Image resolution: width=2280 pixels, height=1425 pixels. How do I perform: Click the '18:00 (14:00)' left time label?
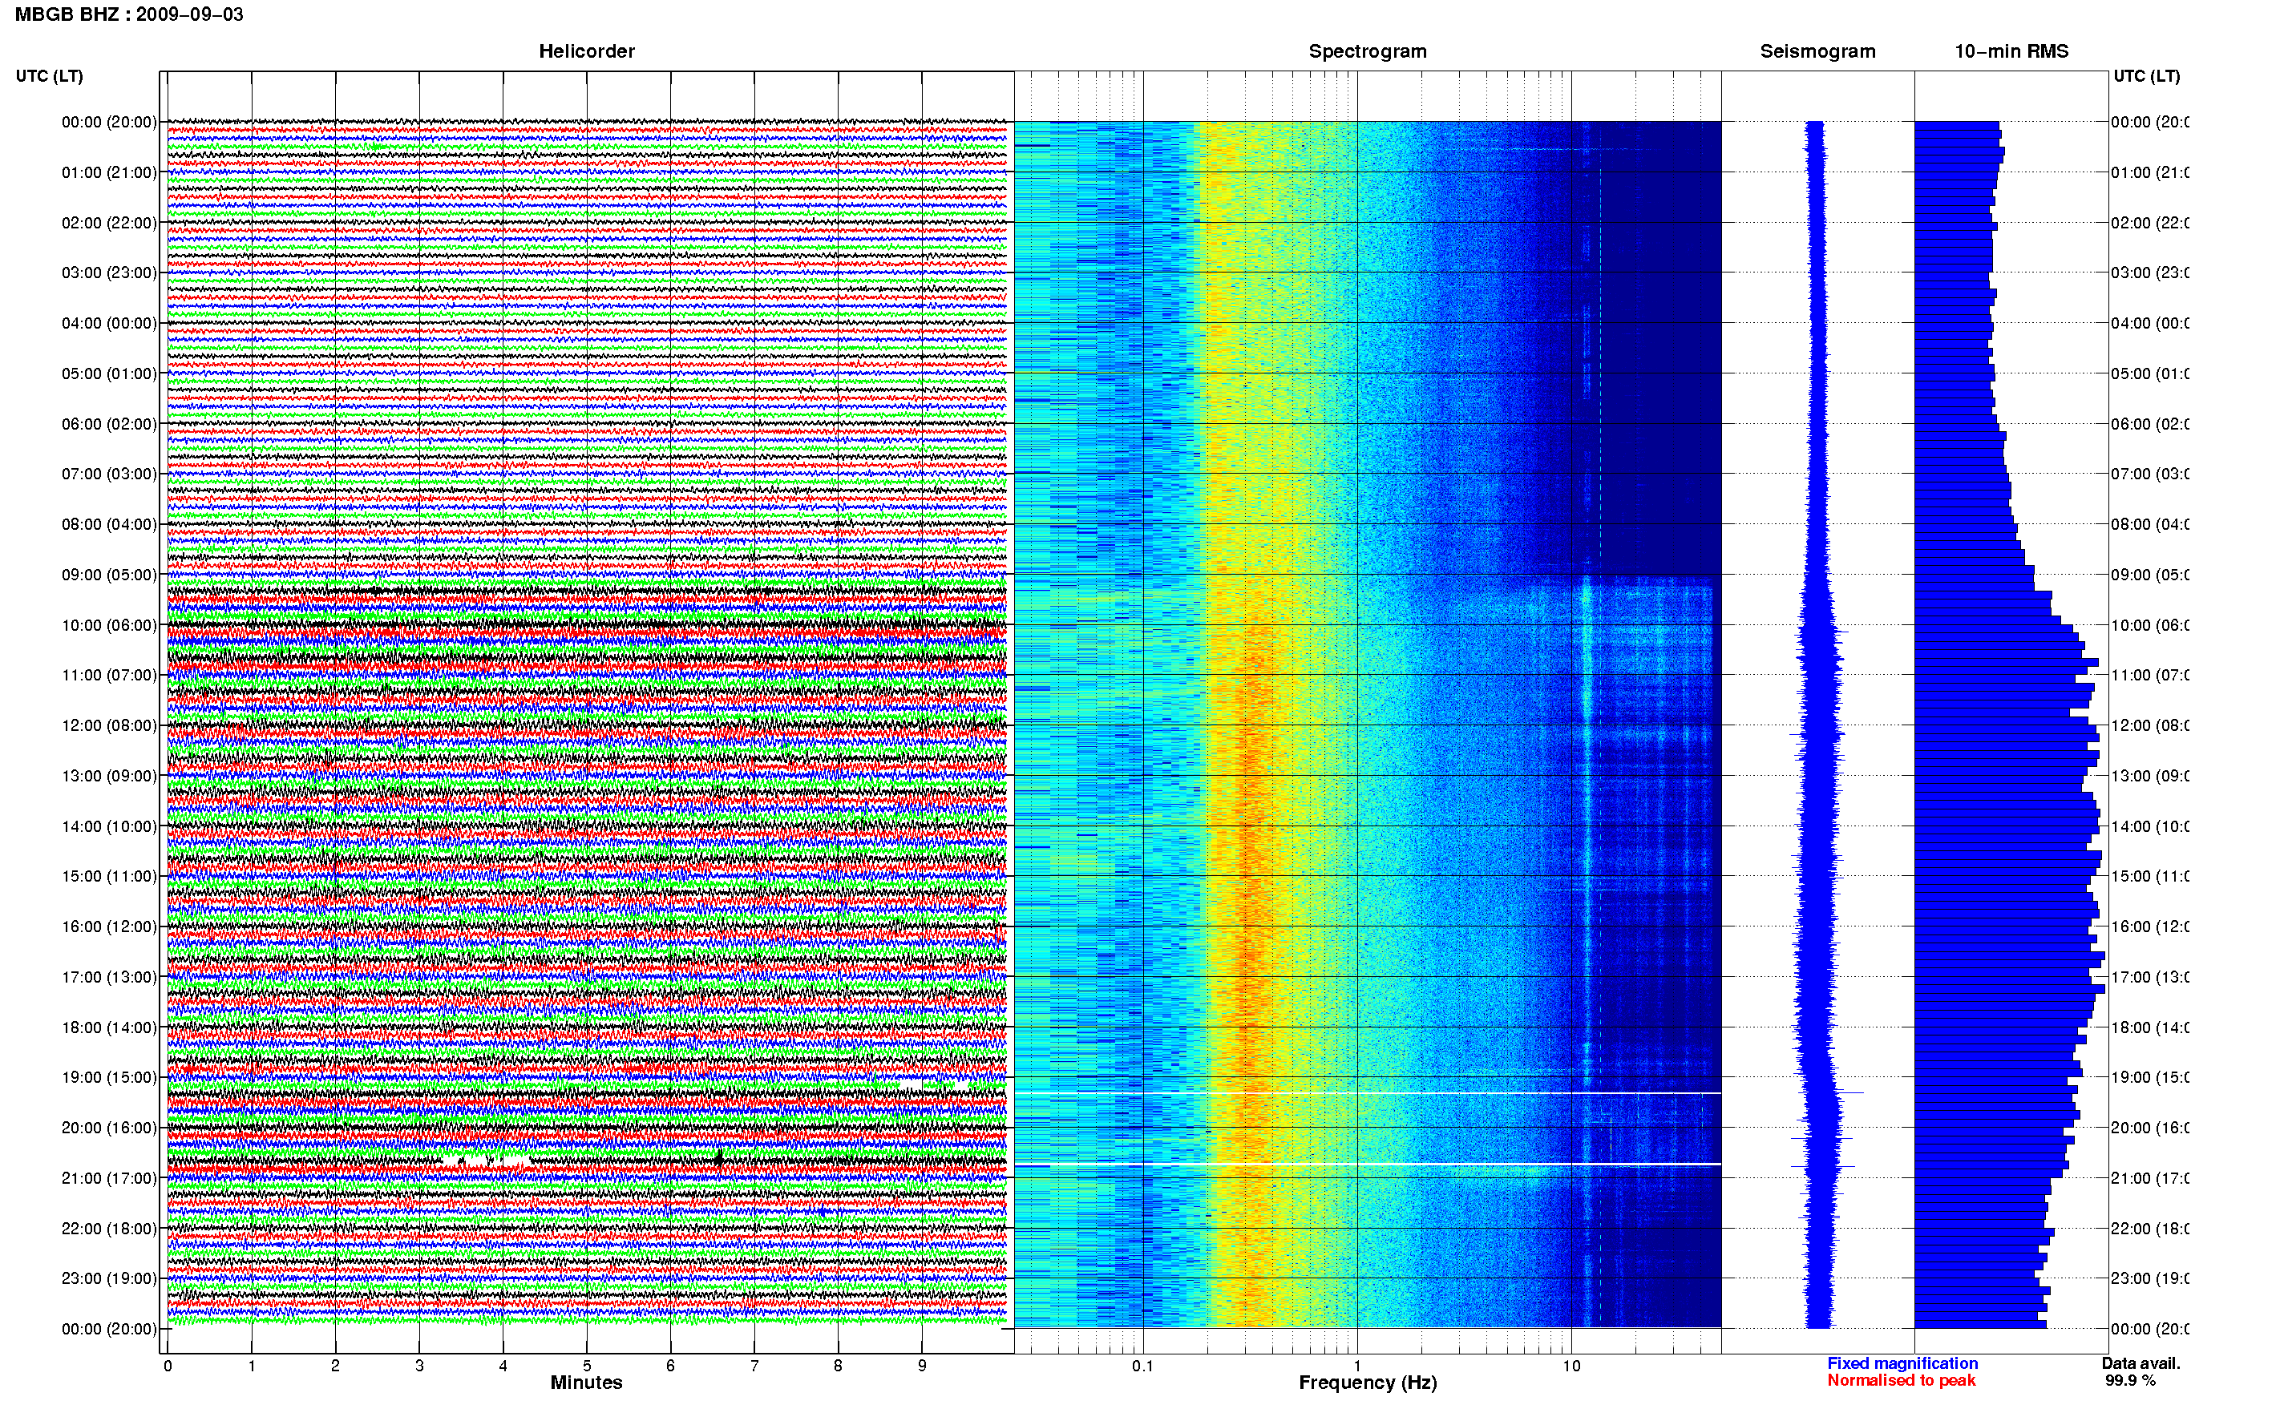pos(109,1027)
